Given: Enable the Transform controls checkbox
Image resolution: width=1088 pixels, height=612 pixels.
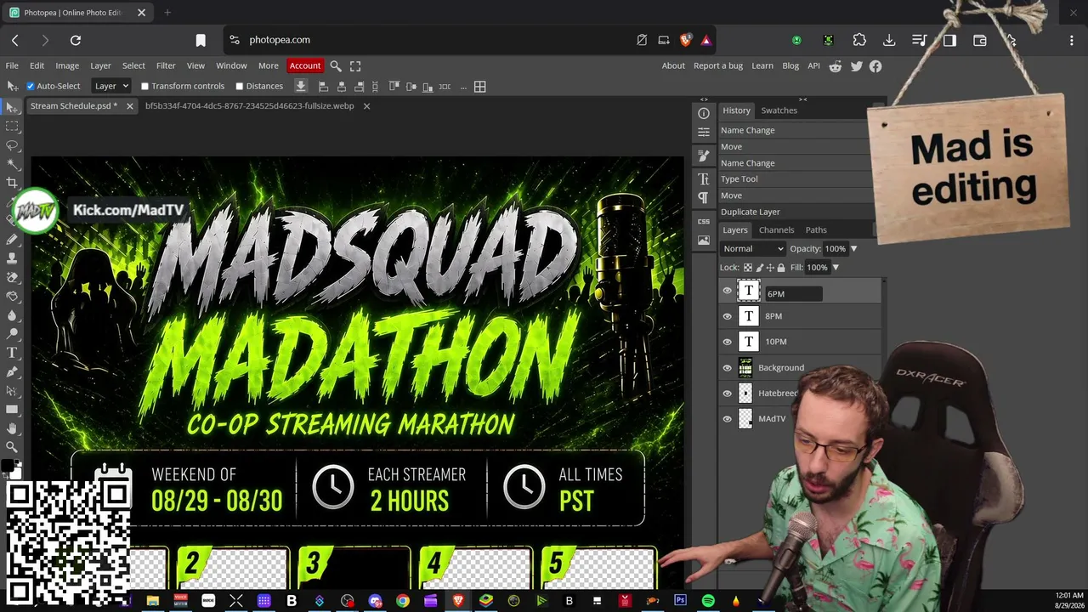Looking at the screenshot, I should point(144,86).
